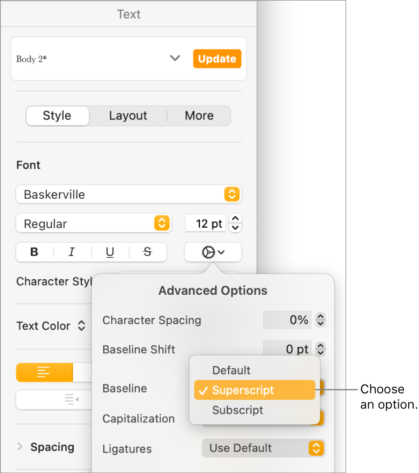
Task: Select the left text alignment icon
Action: pos(44,373)
